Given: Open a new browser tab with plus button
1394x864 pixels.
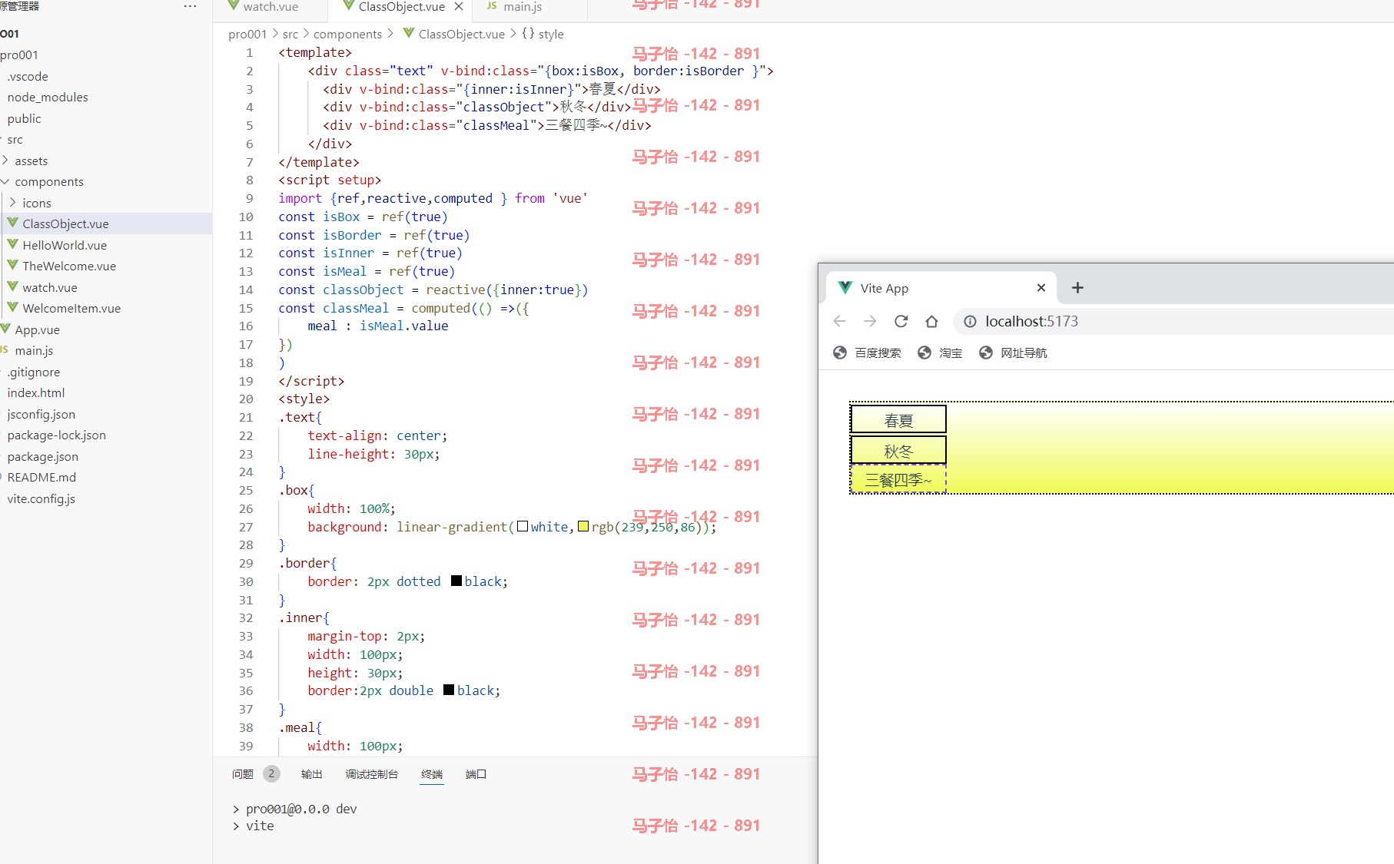Looking at the screenshot, I should pyautogui.click(x=1077, y=287).
